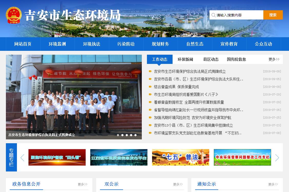The height and width of the screenshot is (192, 289).
Task: Select the third slideshow indicator dot
Action: point(127,135)
